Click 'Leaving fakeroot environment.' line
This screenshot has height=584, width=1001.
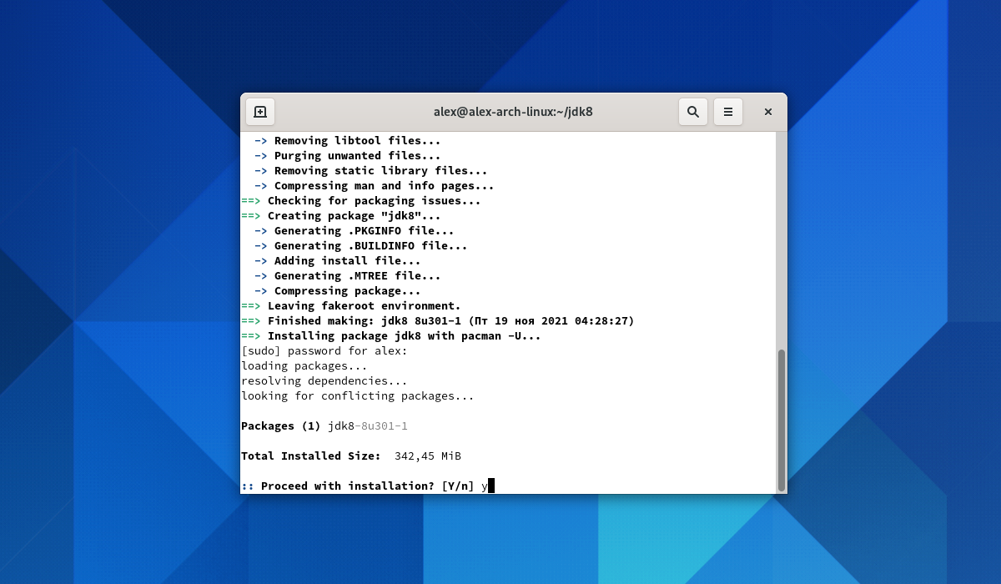coord(351,306)
